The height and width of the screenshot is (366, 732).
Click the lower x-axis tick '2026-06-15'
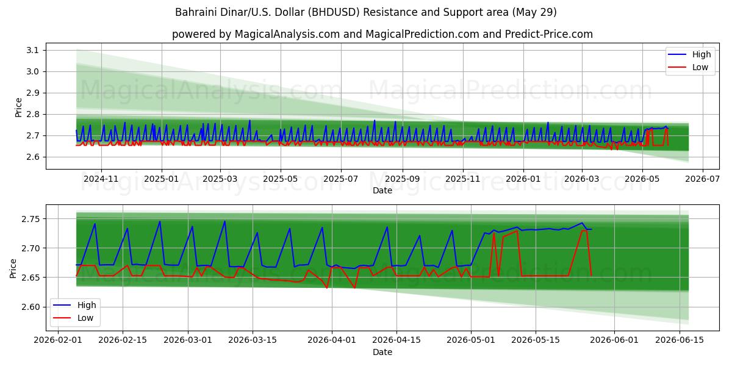coord(680,340)
